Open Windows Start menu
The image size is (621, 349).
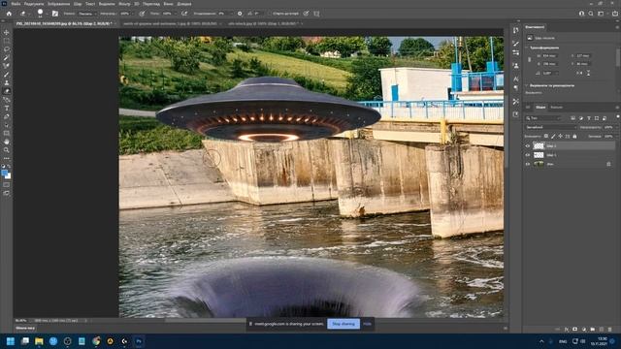(11, 341)
